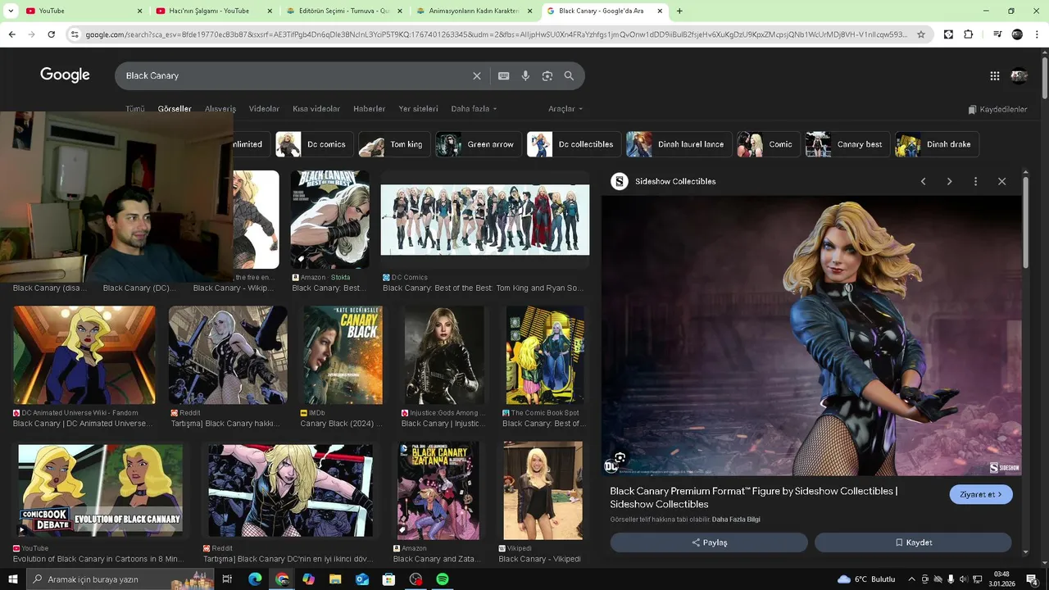Open the preview panel three-dot options
This screenshot has width=1049, height=590.
975,181
